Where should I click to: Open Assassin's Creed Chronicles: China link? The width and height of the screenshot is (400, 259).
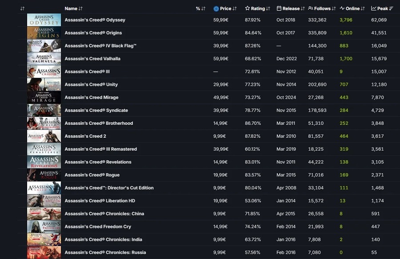tap(104, 214)
